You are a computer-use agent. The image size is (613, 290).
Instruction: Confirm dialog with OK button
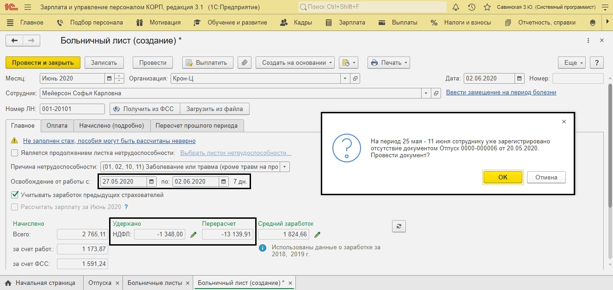tap(503, 177)
